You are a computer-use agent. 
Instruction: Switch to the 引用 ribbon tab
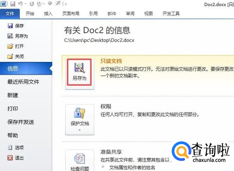94,14
